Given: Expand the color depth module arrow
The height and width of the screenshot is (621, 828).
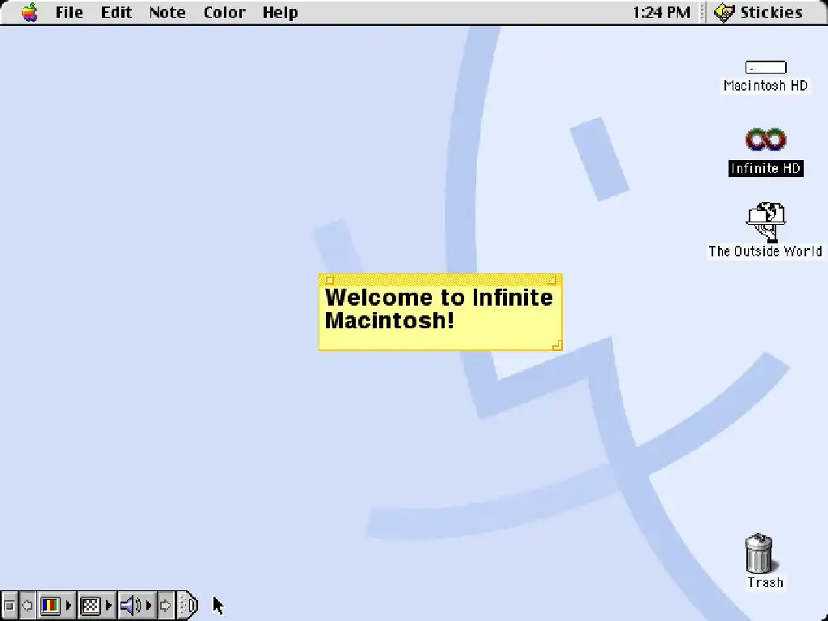Looking at the screenshot, I should 70,605.
